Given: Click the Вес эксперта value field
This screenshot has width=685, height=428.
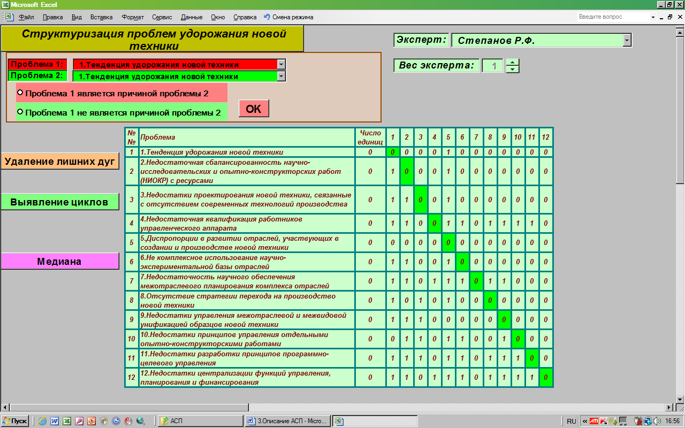Looking at the screenshot, I should coord(493,66).
